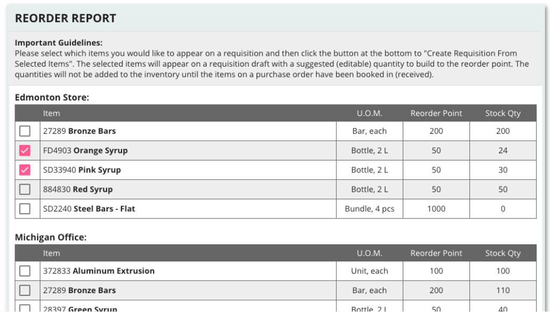Click Michigan Office Reorder Point header

pos(437,253)
